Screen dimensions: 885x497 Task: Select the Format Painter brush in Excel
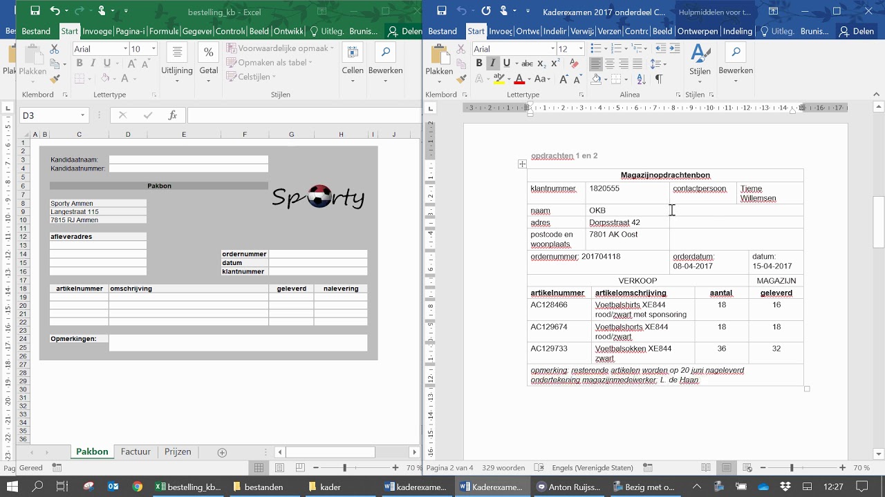(55, 79)
